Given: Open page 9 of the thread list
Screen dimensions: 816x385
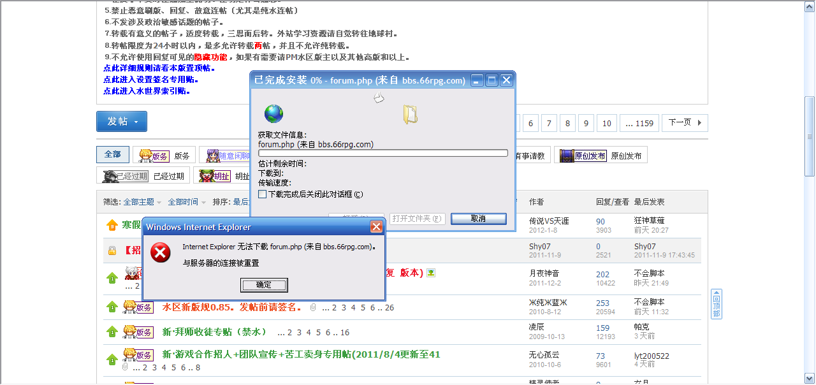Looking at the screenshot, I should pyautogui.click(x=586, y=123).
